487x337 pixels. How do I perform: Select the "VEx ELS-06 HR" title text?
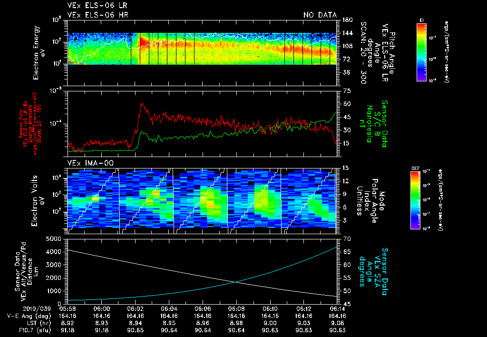97,15
